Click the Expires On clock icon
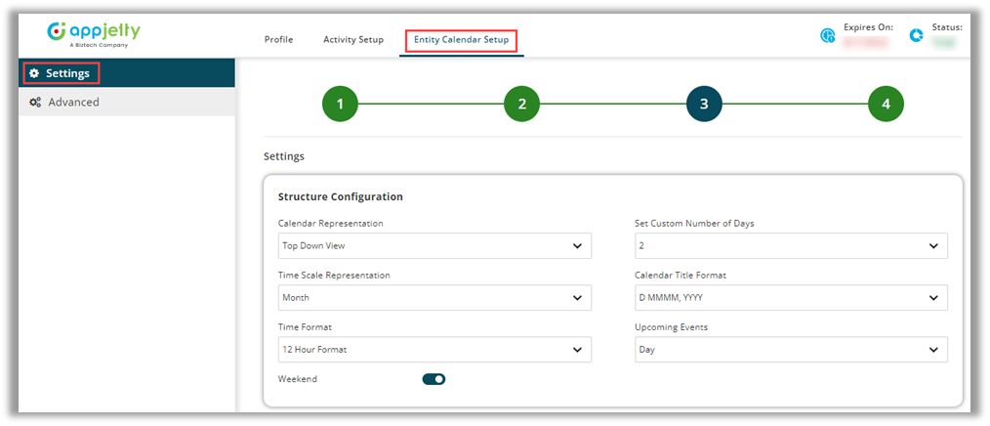 point(828,35)
